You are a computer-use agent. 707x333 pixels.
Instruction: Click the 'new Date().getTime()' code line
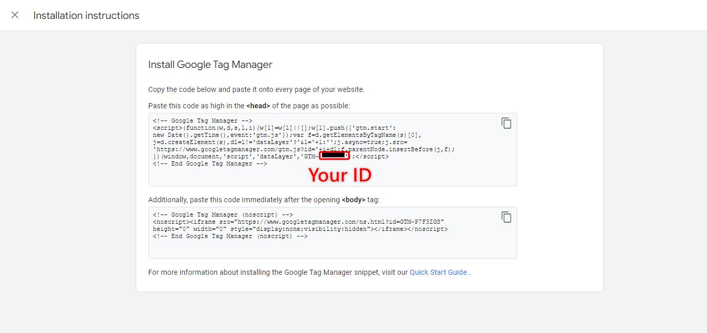(x=288, y=135)
